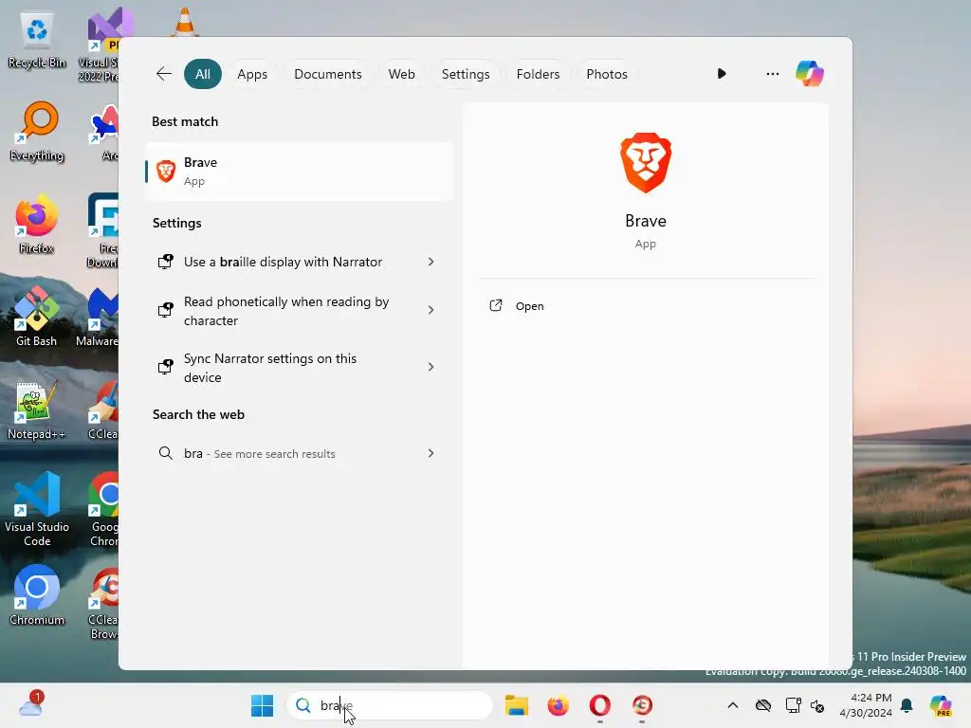This screenshot has width=971, height=728.
Task: Click Open for the Brave app
Action: (529, 306)
